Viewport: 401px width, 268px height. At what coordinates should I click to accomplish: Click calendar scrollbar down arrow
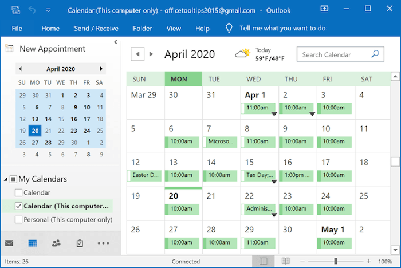coord(395,250)
